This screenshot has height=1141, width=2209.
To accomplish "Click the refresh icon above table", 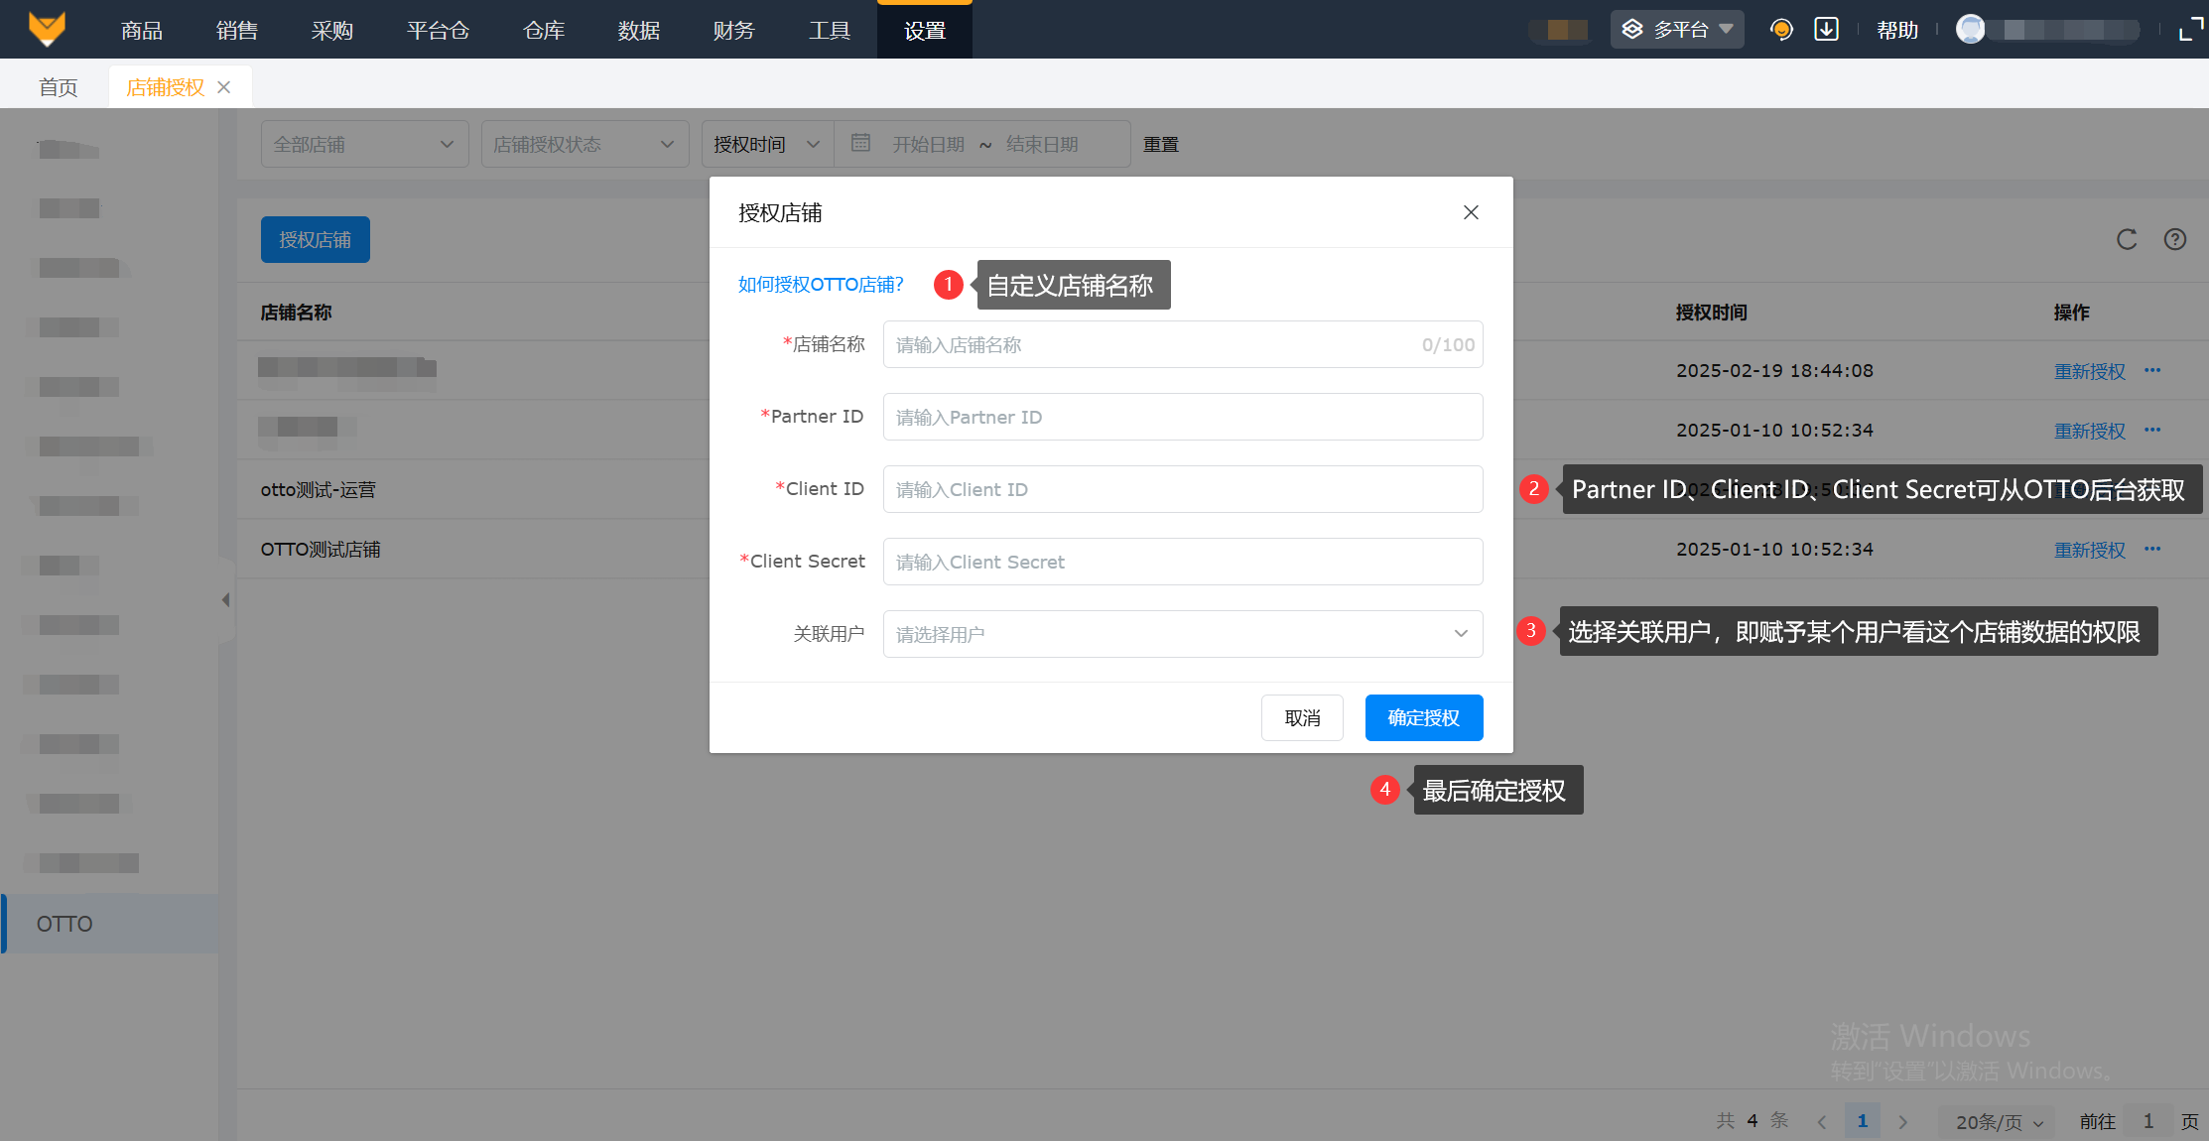I will (2127, 239).
